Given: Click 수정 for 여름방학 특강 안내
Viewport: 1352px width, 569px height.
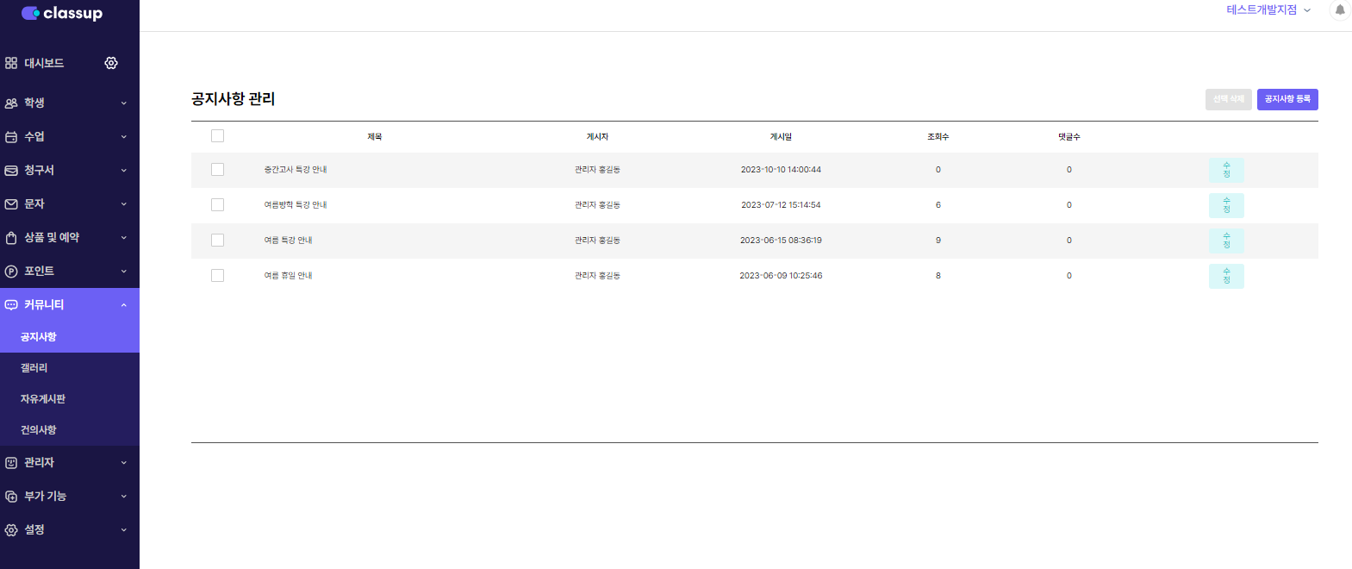Looking at the screenshot, I should click(1226, 205).
